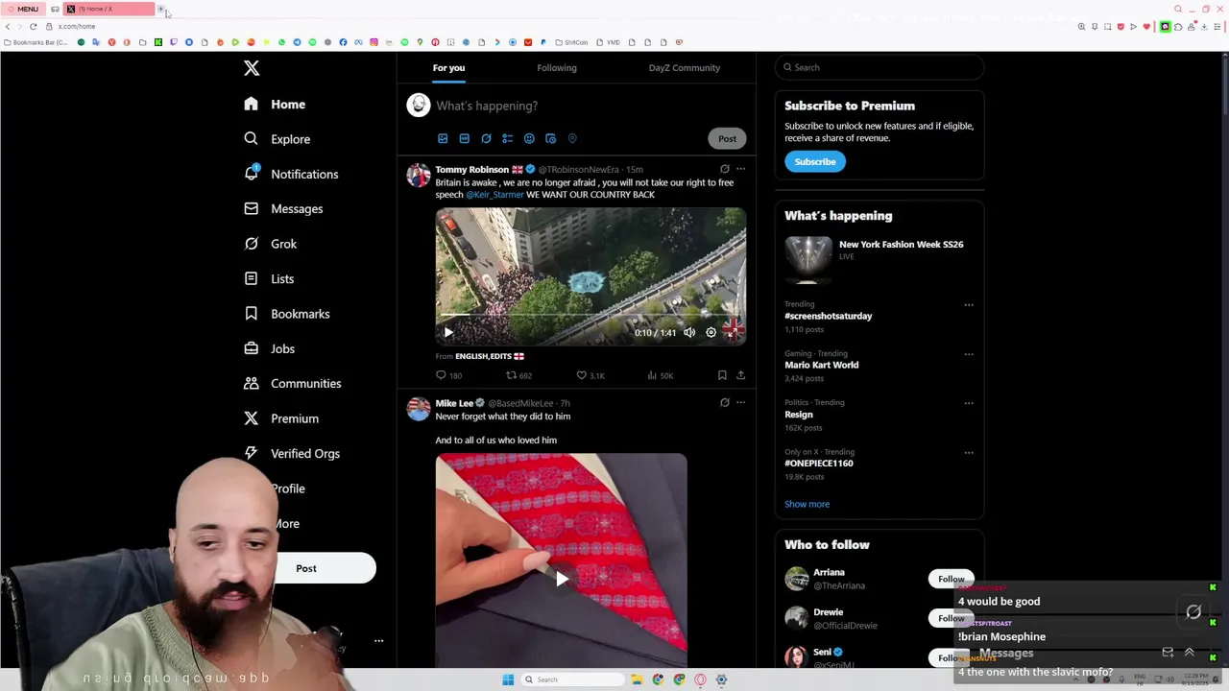
Task: Add GIF to post
Action: coord(464,138)
